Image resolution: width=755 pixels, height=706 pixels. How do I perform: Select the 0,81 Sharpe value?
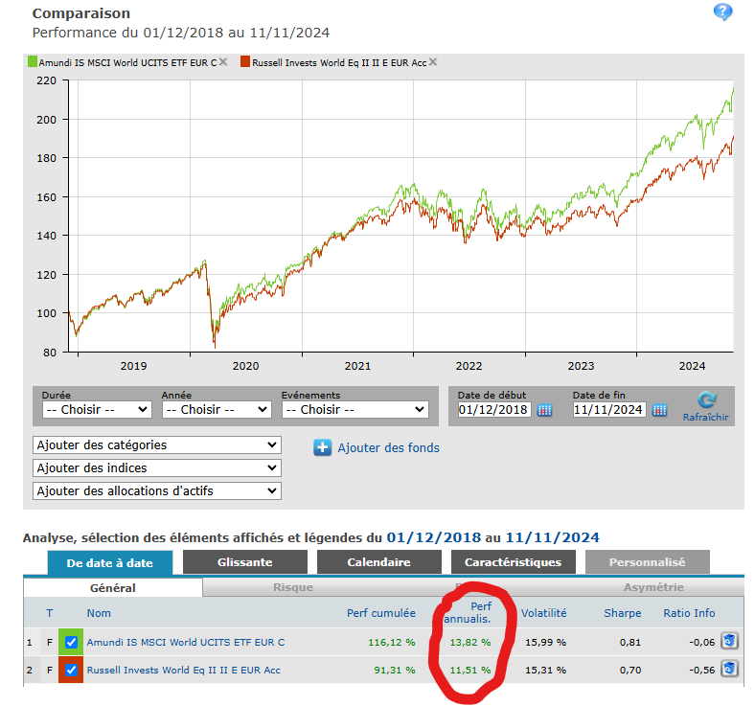tap(630, 642)
